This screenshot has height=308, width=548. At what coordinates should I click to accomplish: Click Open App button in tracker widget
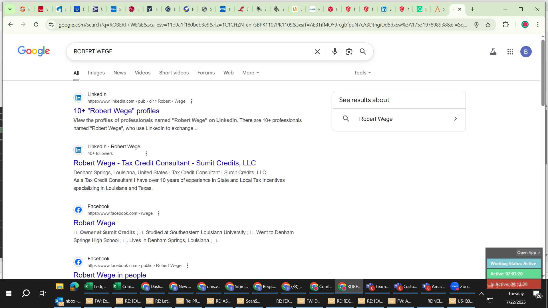528,253
